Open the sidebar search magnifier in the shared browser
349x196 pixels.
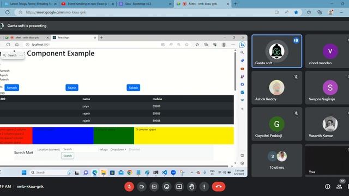tap(242, 52)
